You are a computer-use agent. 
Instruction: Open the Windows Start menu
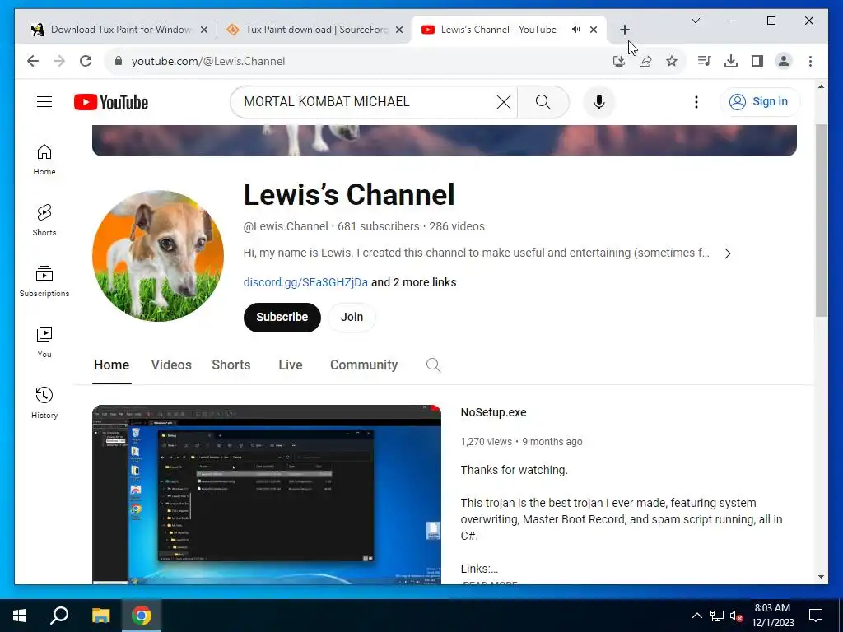point(20,616)
